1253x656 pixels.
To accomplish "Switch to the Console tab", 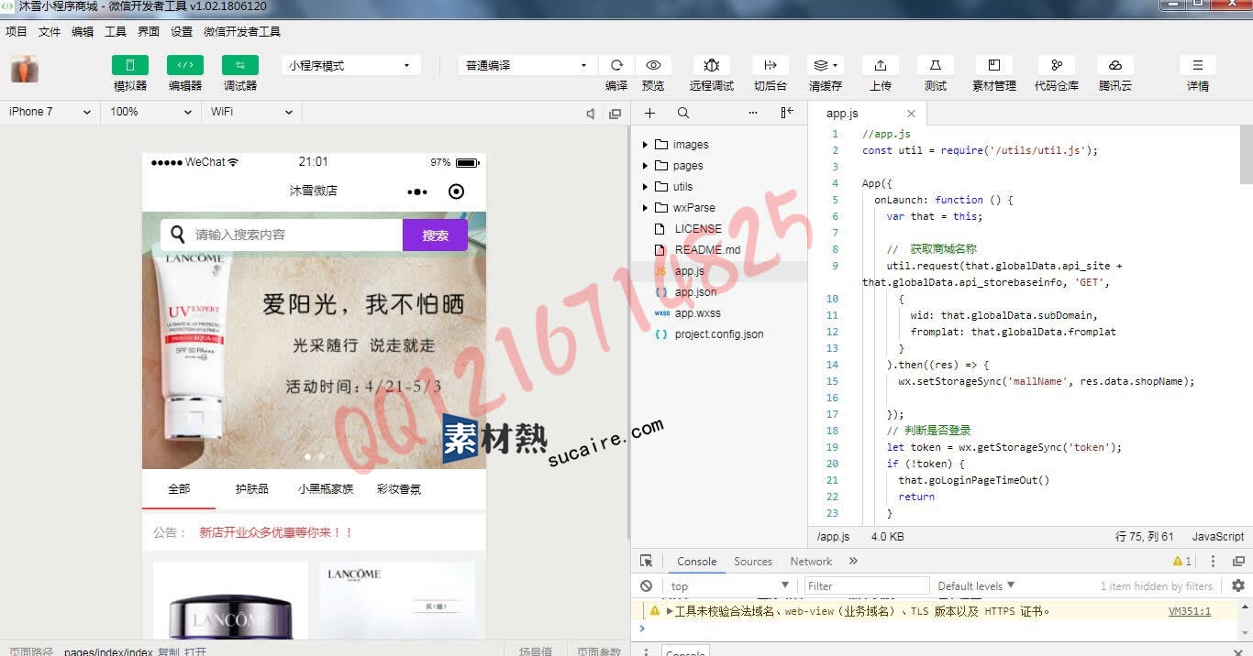I will (697, 562).
